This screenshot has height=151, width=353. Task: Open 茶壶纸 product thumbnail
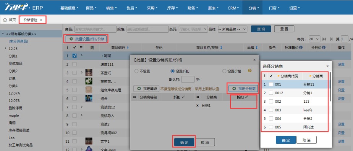89,73
